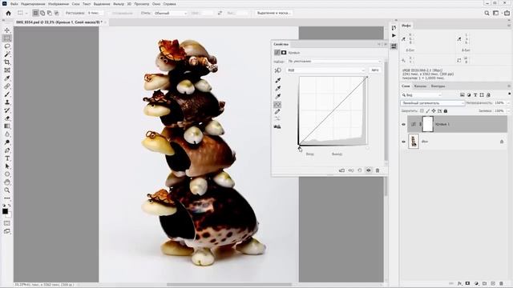This screenshot has width=513, height=288.
Task: Click the Select and Mask button
Action: coord(274,13)
